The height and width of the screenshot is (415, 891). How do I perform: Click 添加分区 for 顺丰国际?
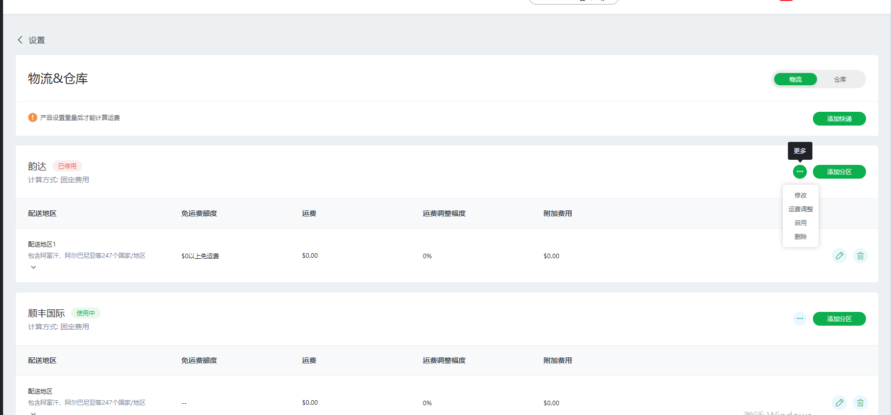click(x=839, y=319)
